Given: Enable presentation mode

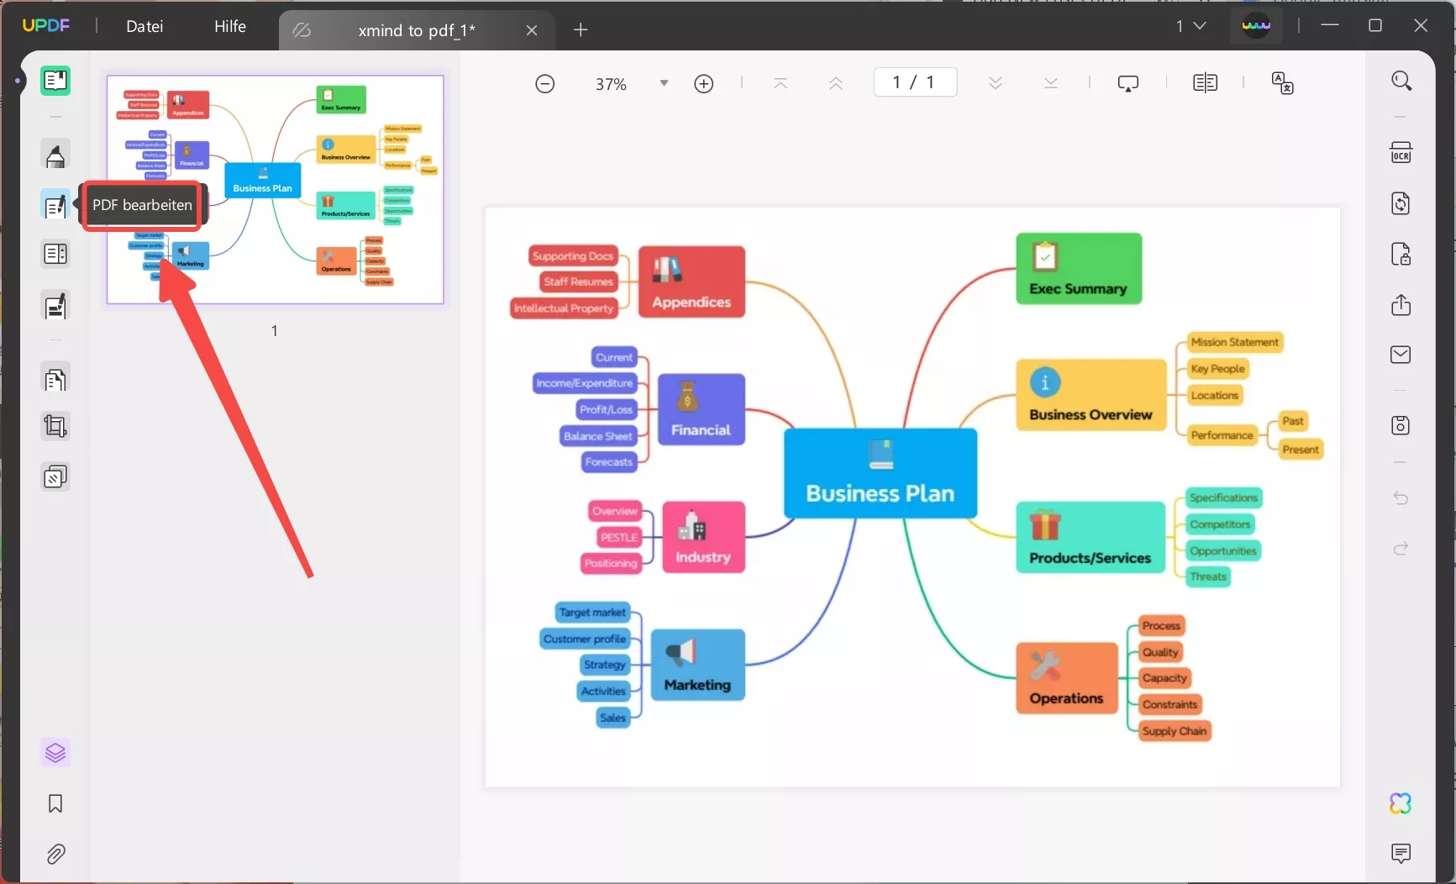Looking at the screenshot, I should coord(1127,82).
